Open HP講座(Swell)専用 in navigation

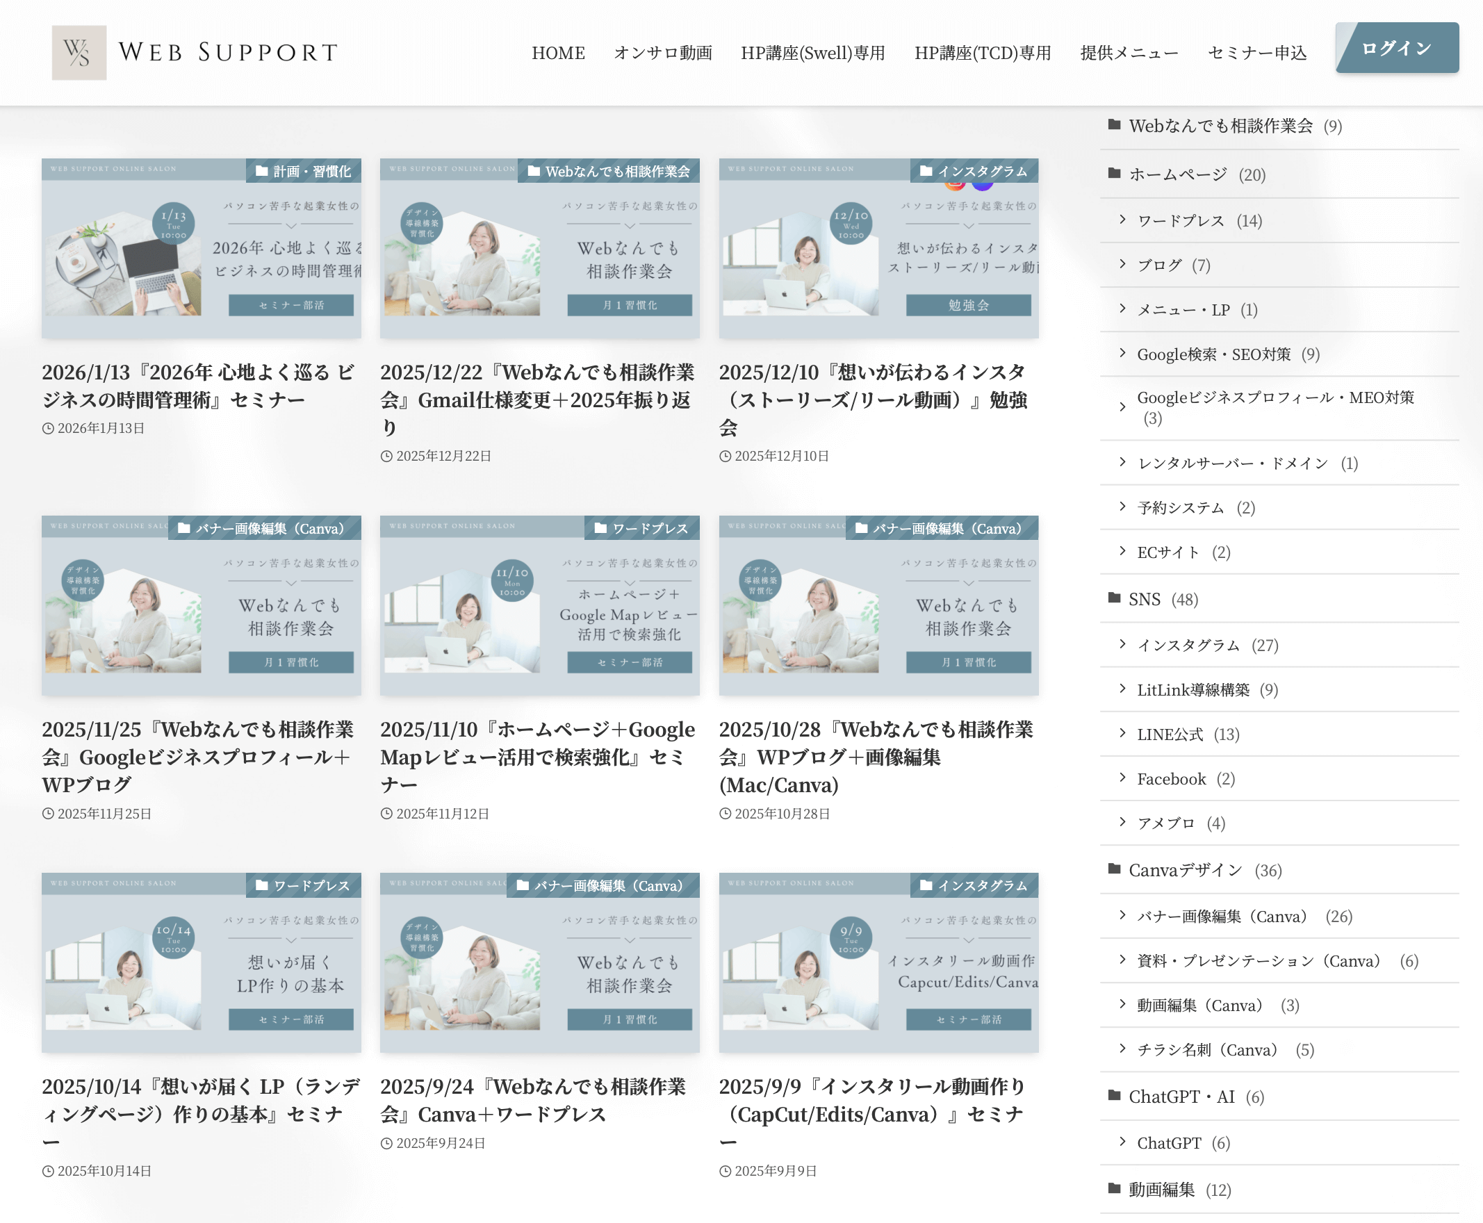(x=812, y=53)
